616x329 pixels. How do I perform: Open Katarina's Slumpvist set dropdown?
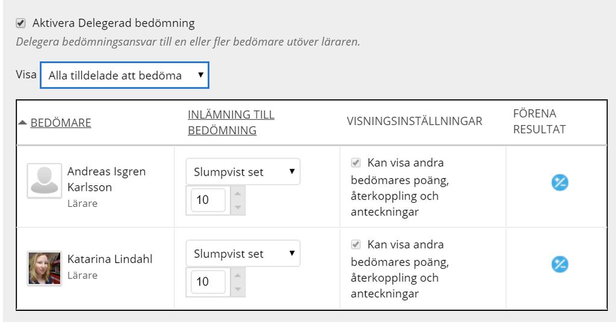(x=243, y=254)
